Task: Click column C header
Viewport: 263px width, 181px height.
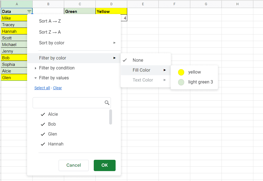Action: (x=80, y=4)
